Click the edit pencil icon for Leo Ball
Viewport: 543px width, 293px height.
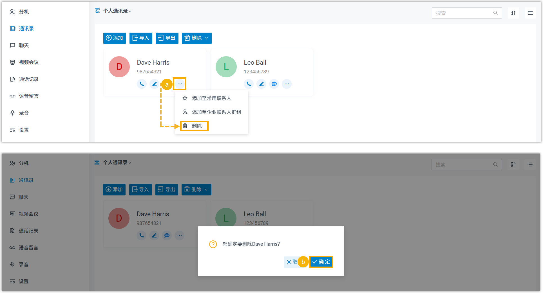(261, 84)
